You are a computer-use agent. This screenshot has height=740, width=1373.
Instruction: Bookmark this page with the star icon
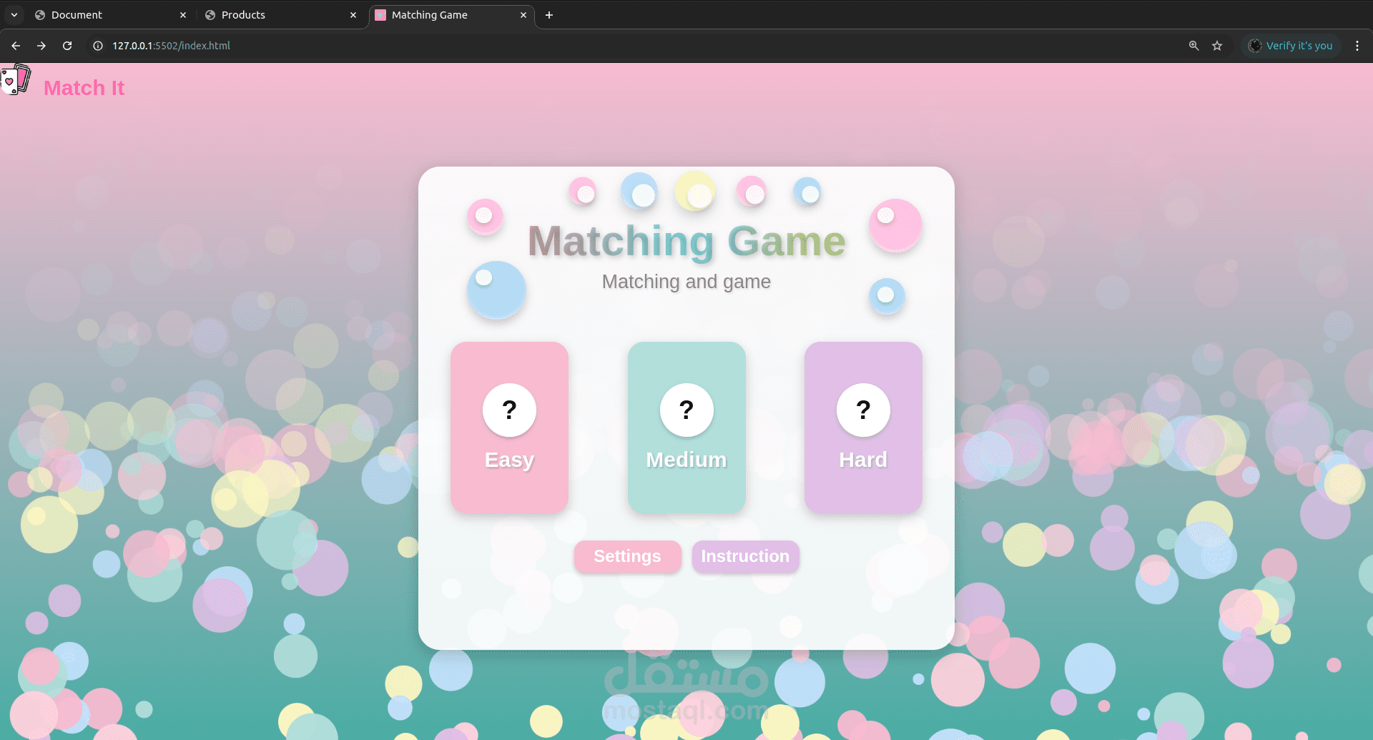pos(1217,46)
